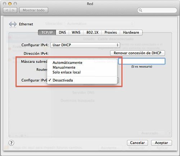180x156 pixels.
Task: Click the Ethernet interface icon
Action: pyautogui.click(x=13, y=24)
